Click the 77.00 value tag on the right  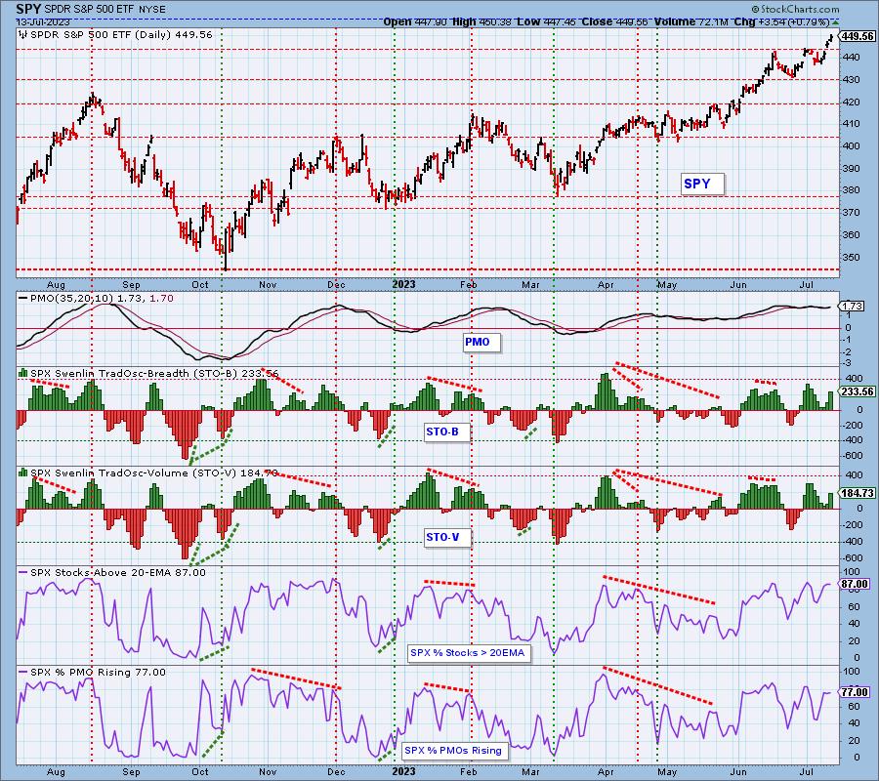pos(856,692)
